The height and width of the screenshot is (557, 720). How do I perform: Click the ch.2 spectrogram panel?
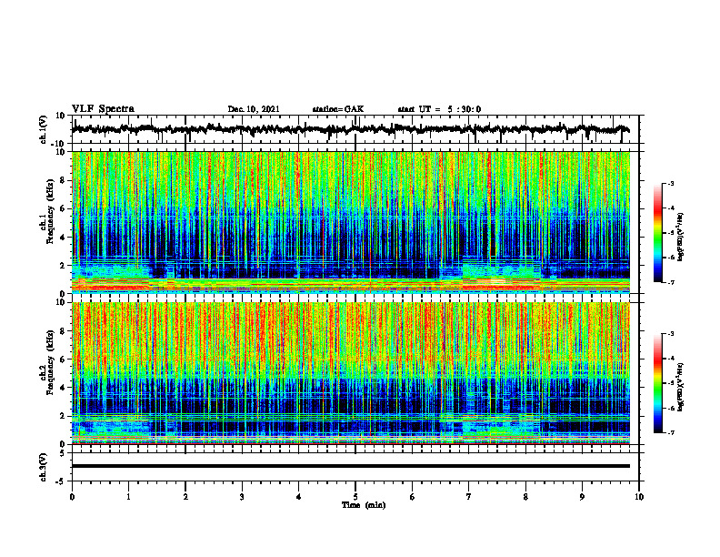[x=350, y=373]
